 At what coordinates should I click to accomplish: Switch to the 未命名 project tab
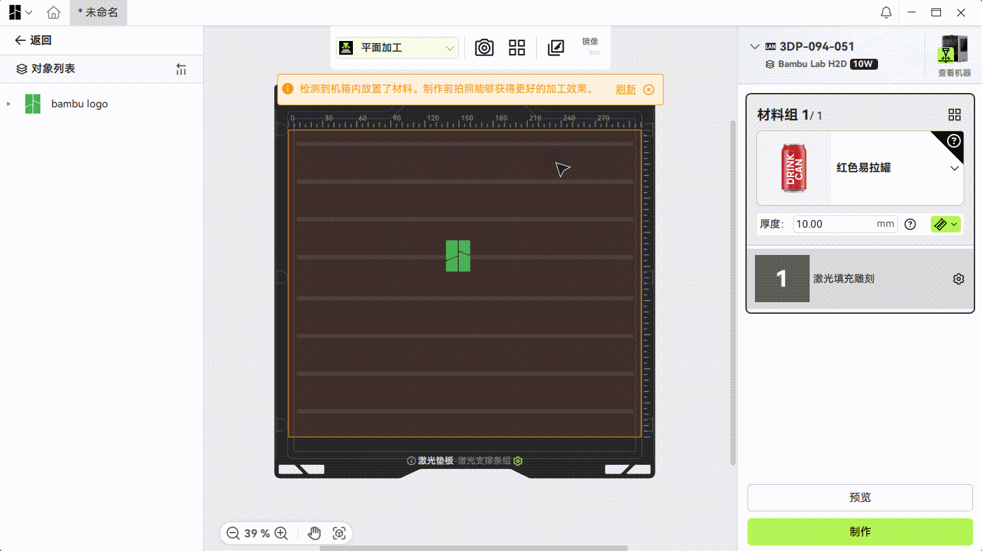(x=98, y=12)
